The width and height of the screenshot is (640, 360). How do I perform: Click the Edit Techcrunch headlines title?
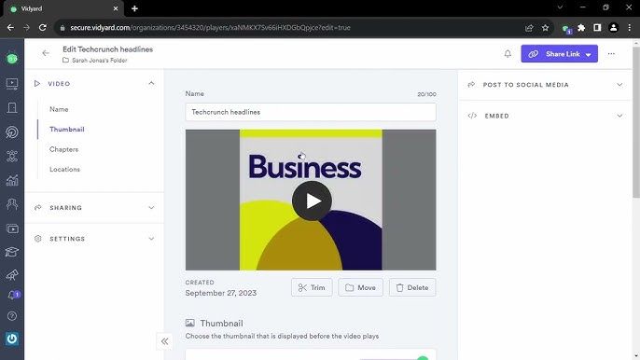coord(108,49)
